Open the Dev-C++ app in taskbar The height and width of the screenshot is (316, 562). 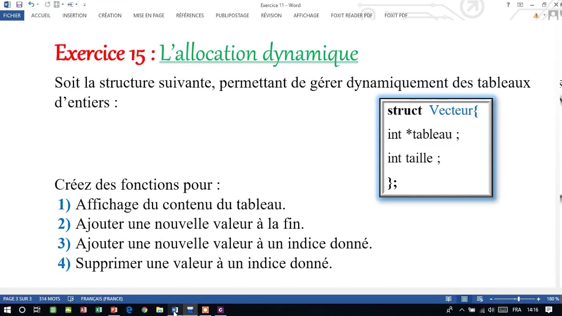pyautogui.click(x=190, y=310)
